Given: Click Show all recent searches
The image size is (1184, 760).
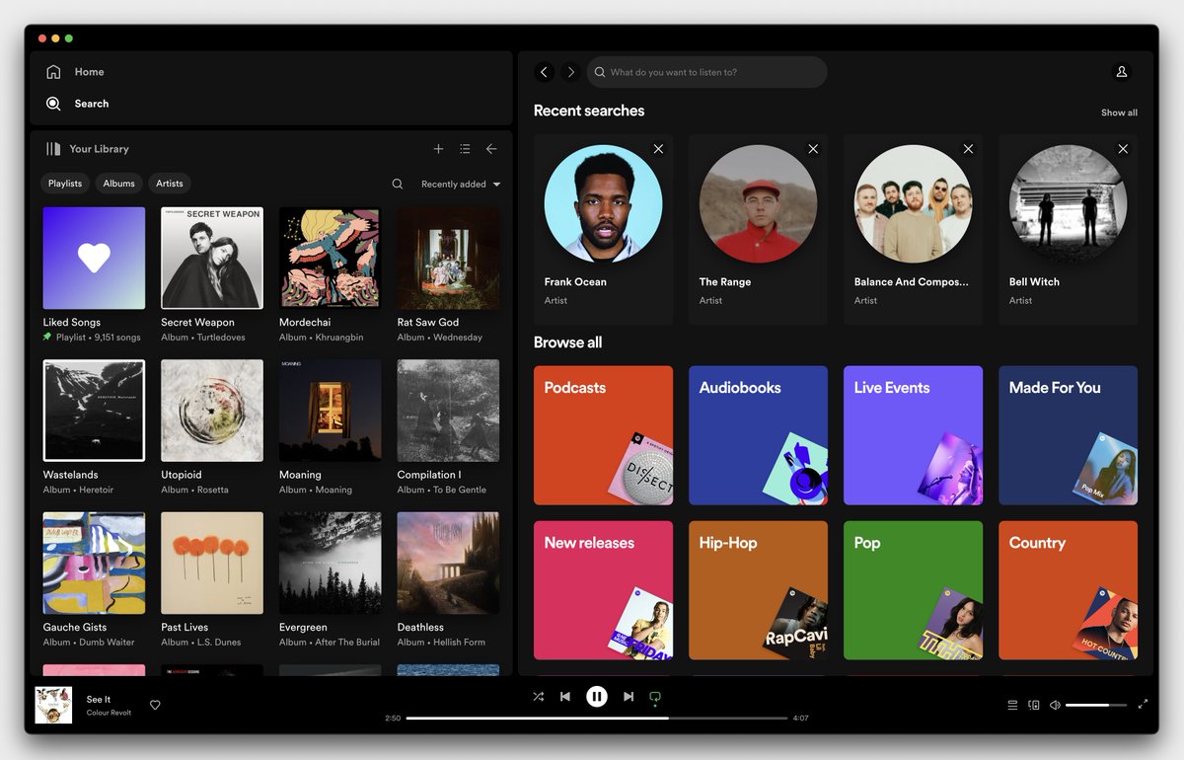Looking at the screenshot, I should click(x=1119, y=113).
